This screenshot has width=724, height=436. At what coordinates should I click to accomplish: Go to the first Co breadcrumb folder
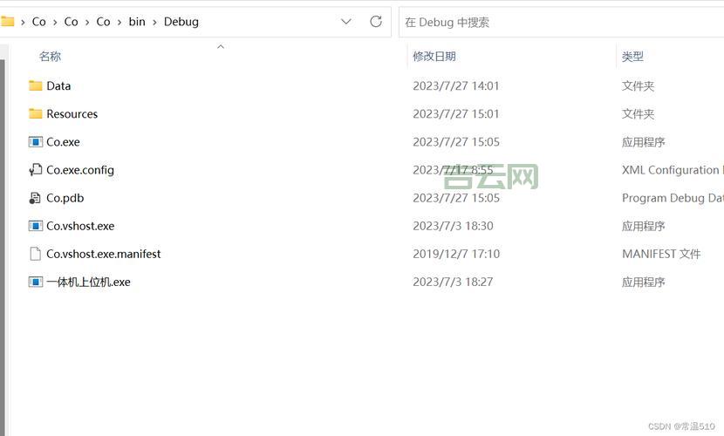(38, 22)
